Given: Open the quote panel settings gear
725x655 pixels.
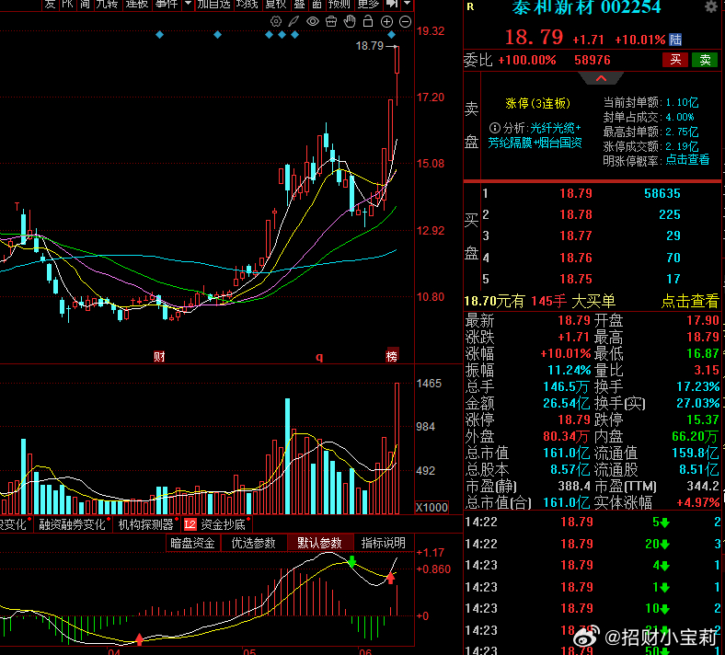Looking at the screenshot, I should pyautogui.click(x=710, y=6).
